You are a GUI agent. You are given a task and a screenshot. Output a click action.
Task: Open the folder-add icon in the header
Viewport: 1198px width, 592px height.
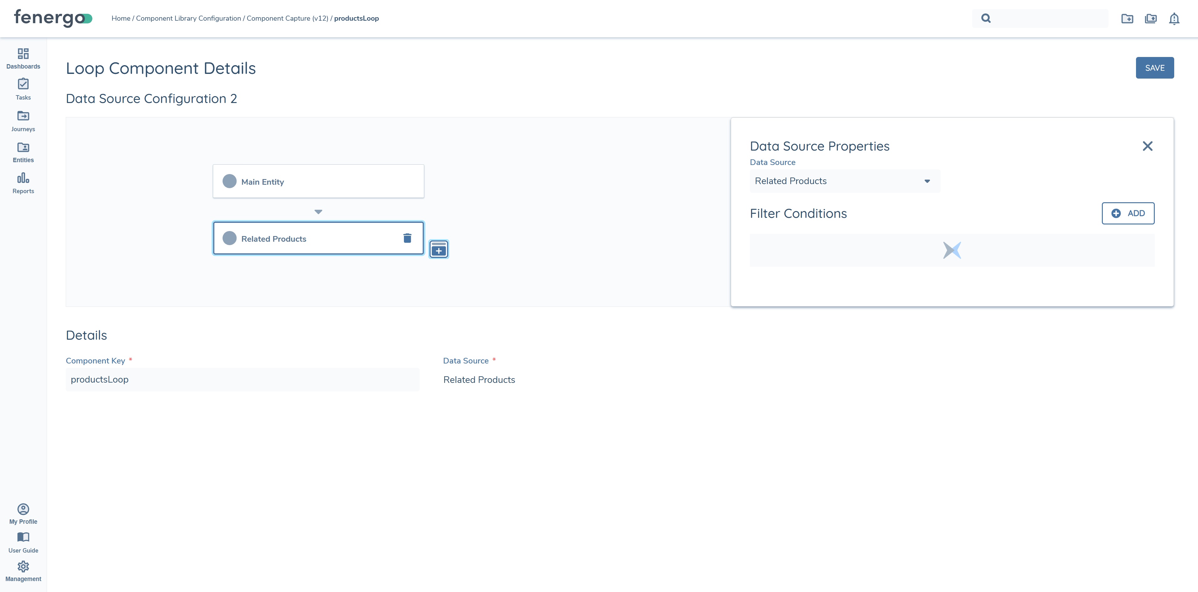[x=1128, y=18]
